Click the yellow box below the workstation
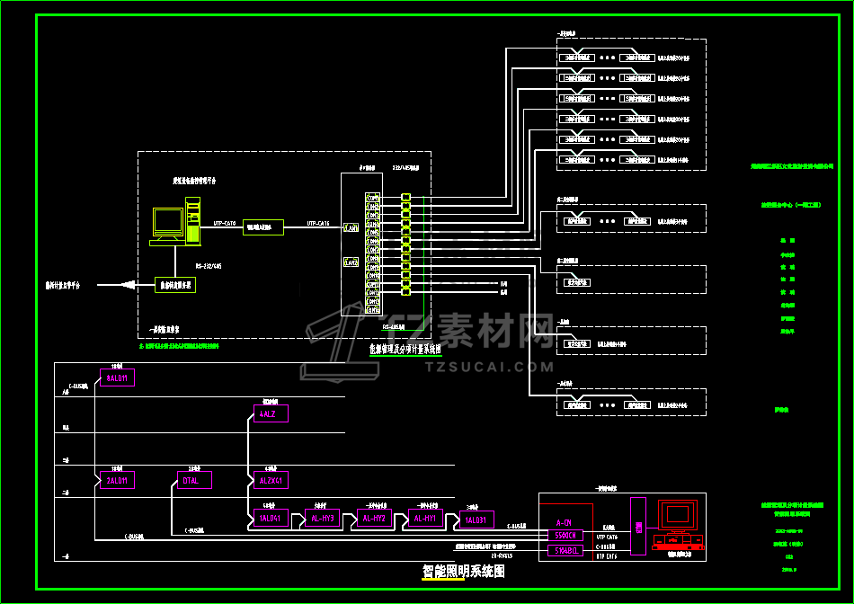 [x=175, y=285]
